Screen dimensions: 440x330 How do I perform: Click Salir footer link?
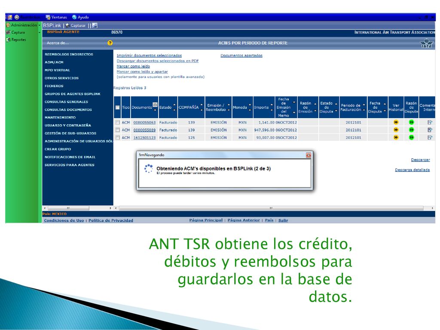[283, 220]
